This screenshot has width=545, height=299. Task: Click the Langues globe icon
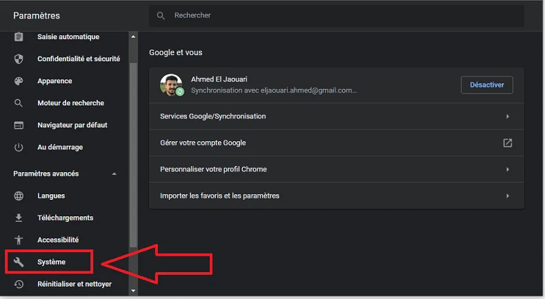click(x=19, y=196)
